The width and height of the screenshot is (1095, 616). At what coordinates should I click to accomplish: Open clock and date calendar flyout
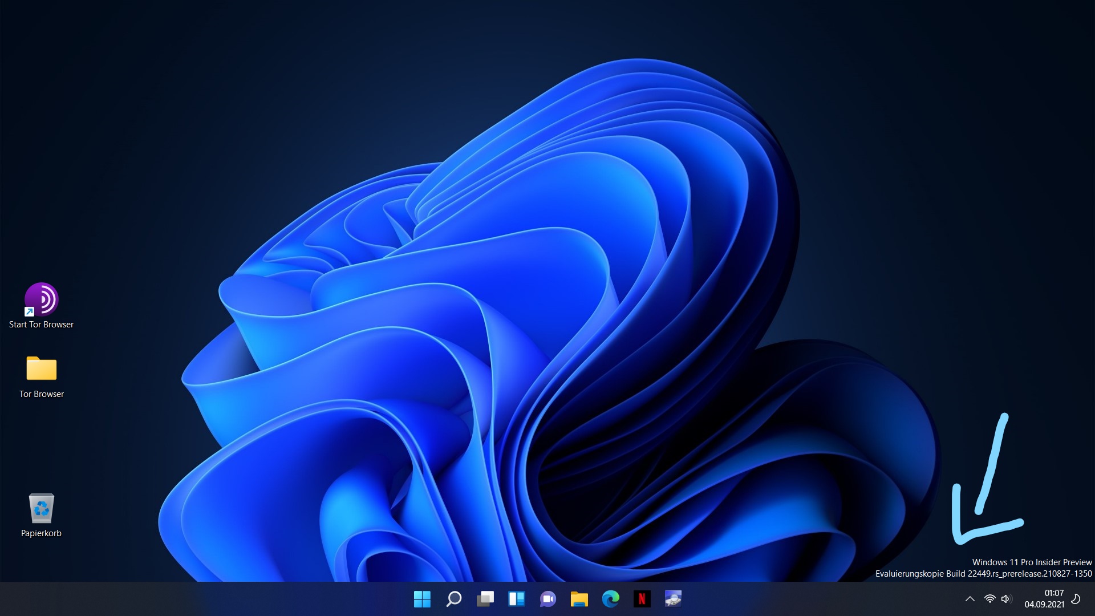1044,599
